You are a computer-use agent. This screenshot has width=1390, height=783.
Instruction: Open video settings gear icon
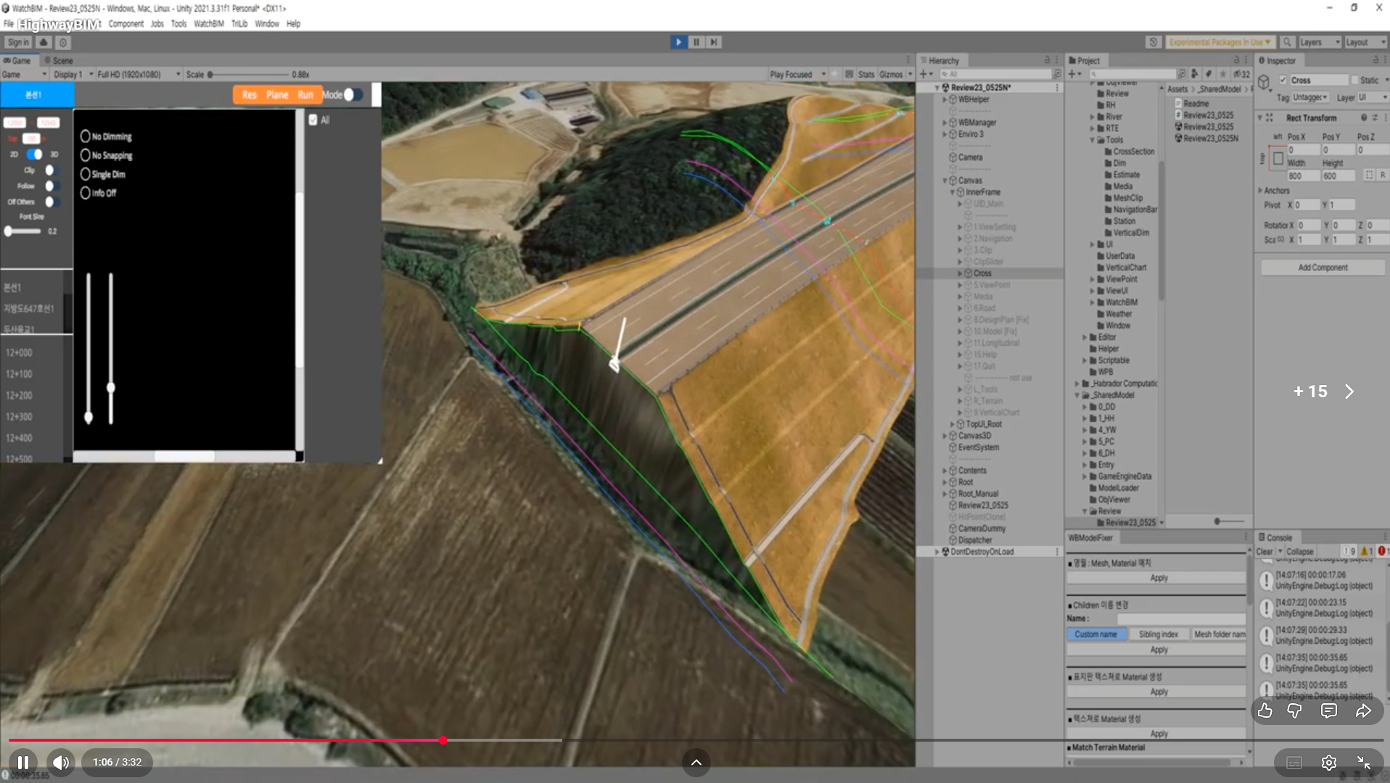pos(1328,763)
